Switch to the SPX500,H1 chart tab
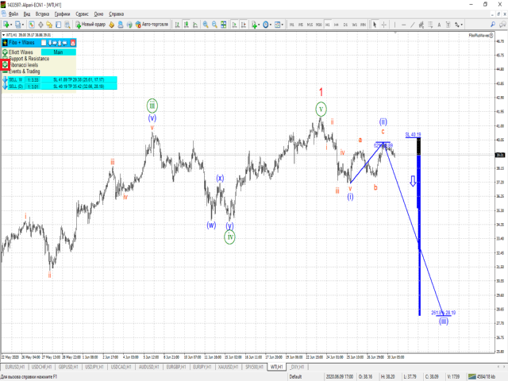508x381 pixels. [x=254, y=367]
